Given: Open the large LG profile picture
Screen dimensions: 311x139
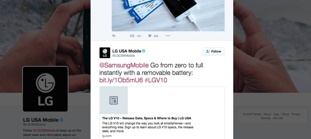Looking at the screenshot, I should 45,89.
